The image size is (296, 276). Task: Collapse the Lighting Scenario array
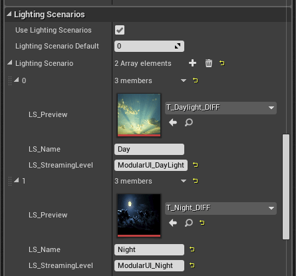point(10,63)
